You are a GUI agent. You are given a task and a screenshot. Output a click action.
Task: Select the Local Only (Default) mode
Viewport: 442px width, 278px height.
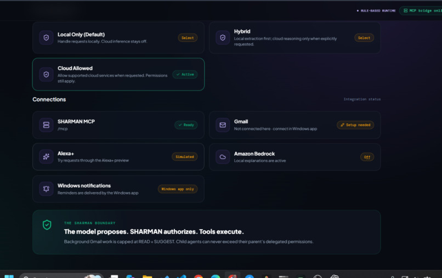tap(188, 38)
